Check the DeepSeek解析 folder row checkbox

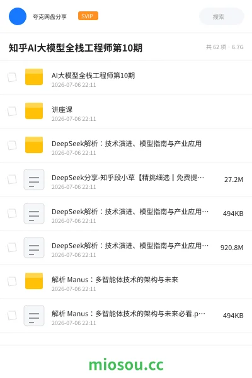(x=12, y=146)
